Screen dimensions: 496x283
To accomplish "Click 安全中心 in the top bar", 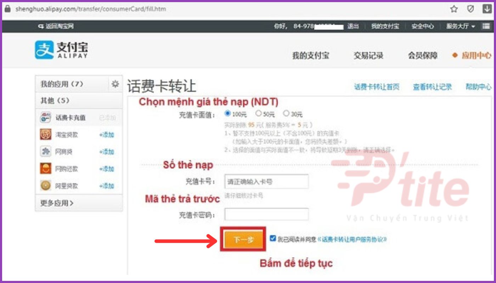I will (422, 26).
